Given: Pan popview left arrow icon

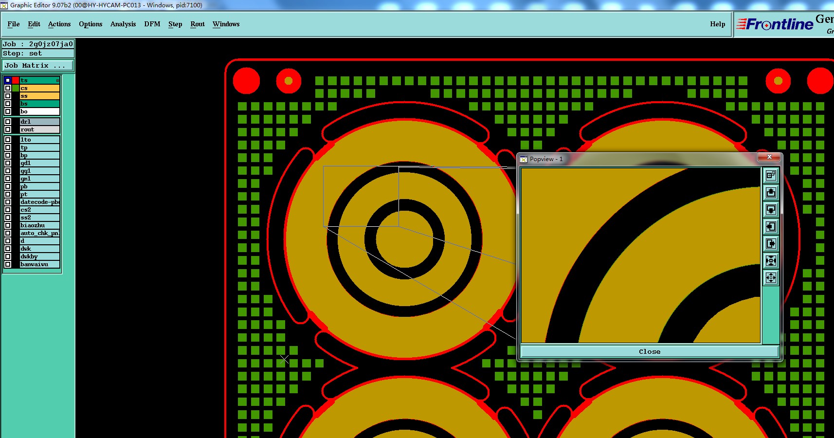Looking at the screenshot, I should click(771, 226).
